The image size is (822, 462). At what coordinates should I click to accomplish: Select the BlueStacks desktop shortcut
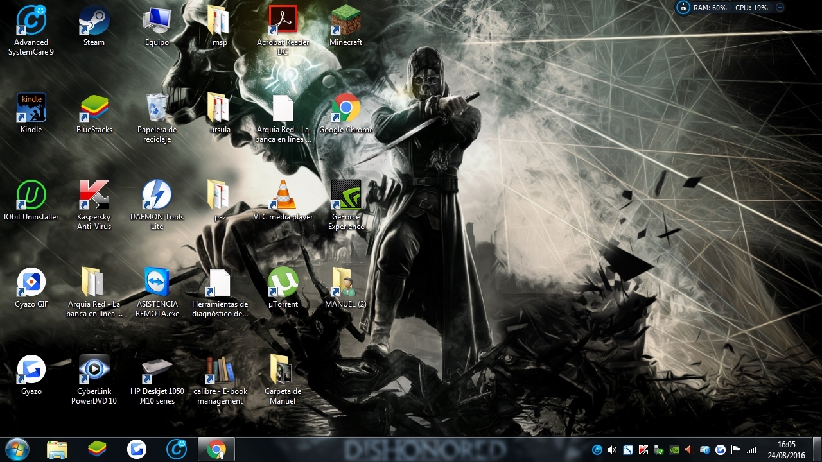pos(94,114)
